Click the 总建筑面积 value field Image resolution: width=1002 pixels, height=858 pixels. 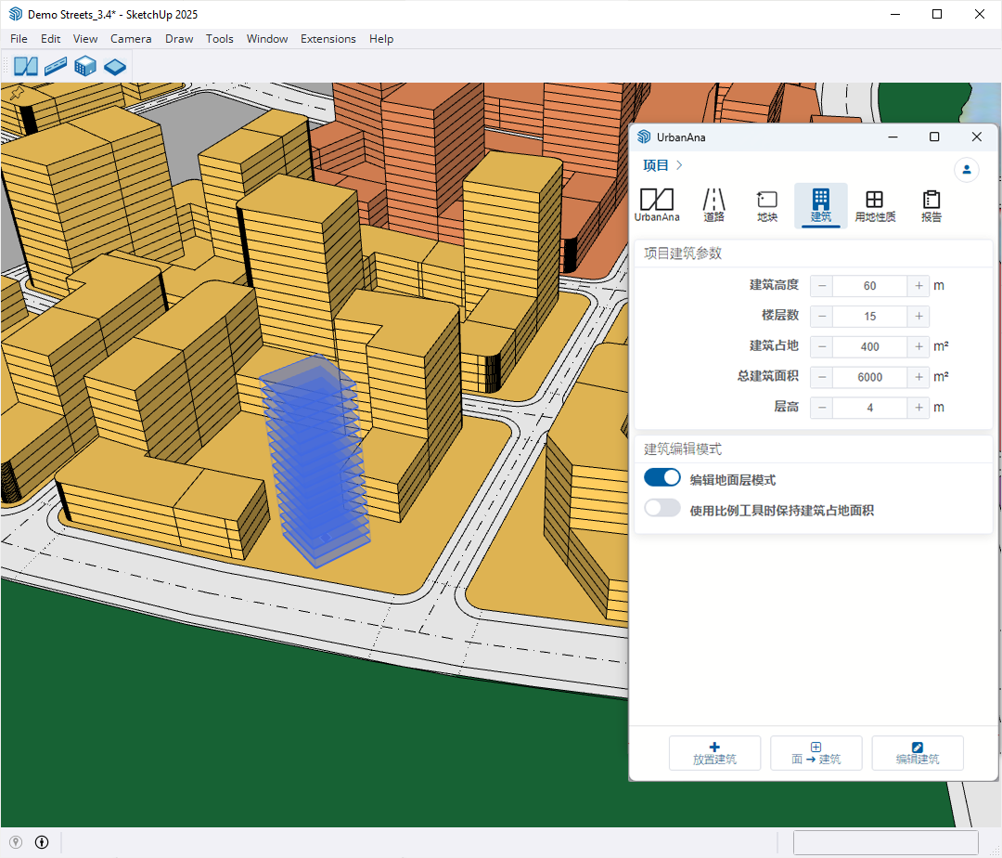pyautogui.click(x=869, y=377)
